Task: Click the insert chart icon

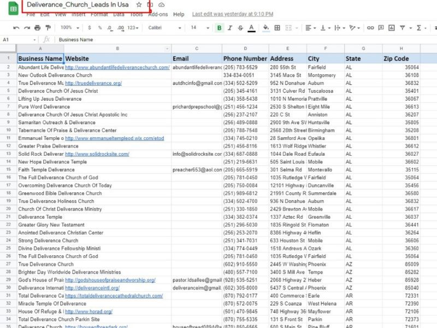Action: tap(391, 27)
